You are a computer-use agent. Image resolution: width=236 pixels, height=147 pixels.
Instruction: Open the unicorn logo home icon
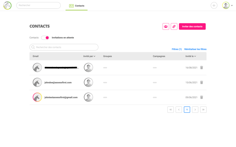(x=8, y=5)
